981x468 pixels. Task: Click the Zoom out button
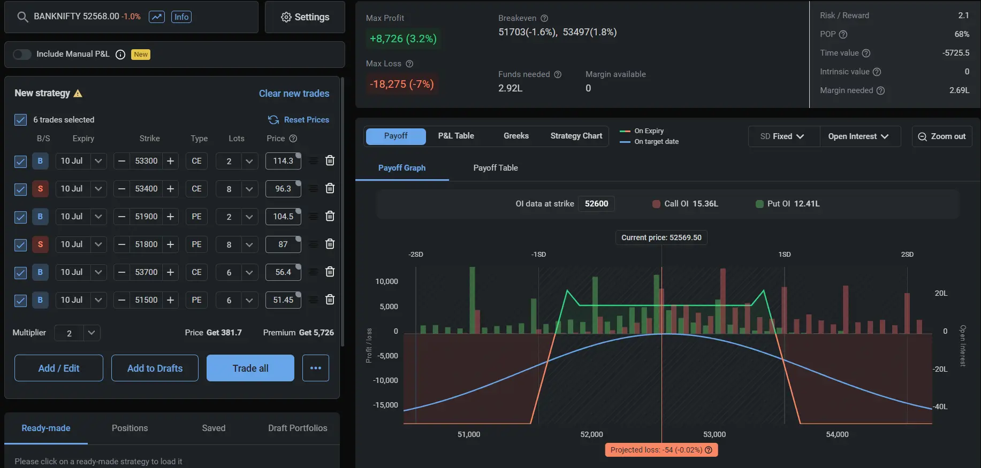click(942, 136)
